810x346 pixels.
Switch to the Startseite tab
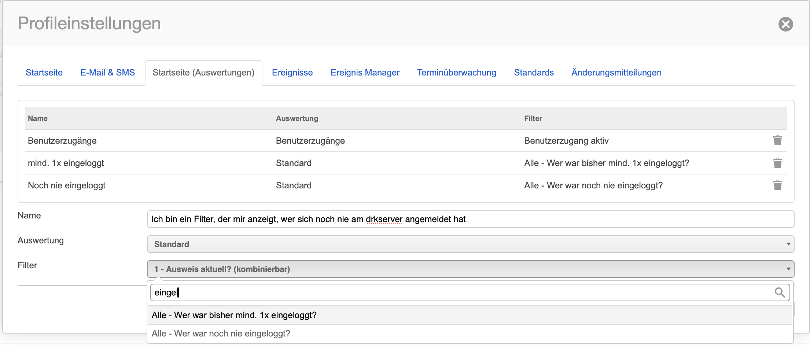coord(44,73)
